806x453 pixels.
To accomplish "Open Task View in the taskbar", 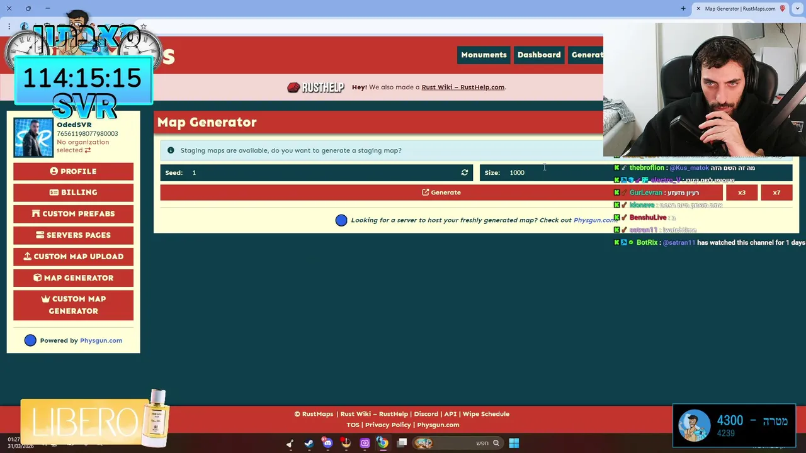I will click(x=402, y=443).
